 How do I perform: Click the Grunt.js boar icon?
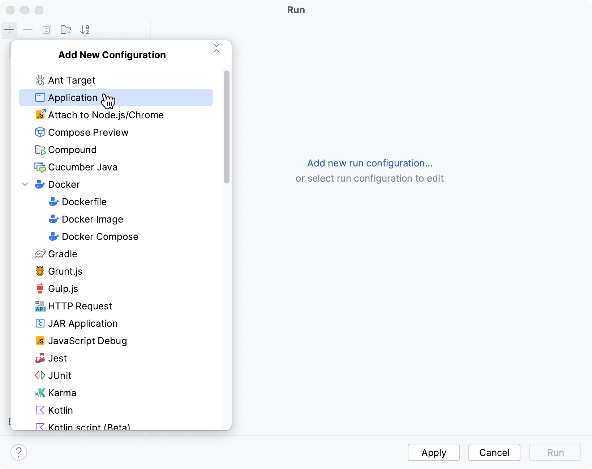point(40,271)
